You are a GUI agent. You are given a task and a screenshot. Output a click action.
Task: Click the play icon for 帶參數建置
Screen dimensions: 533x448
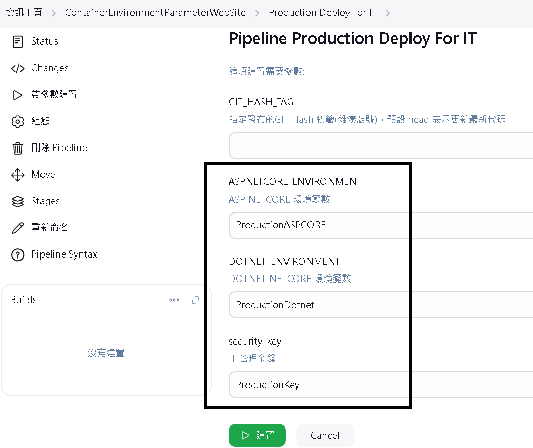pos(17,95)
